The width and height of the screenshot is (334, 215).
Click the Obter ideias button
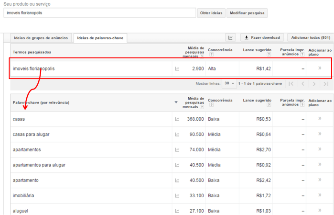tap(211, 13)
